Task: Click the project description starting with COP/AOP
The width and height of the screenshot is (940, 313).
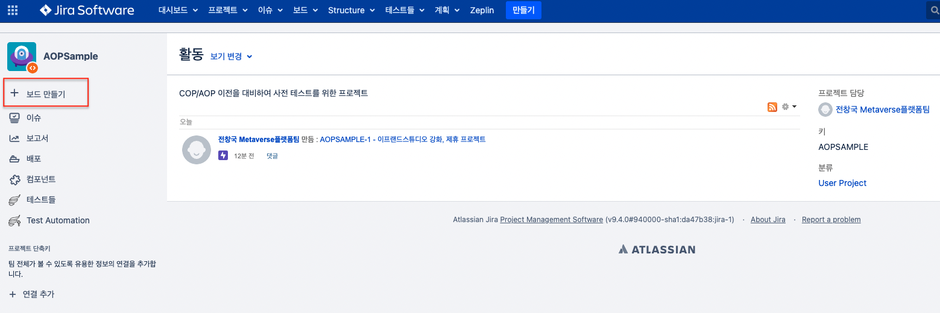Action: 274,93
